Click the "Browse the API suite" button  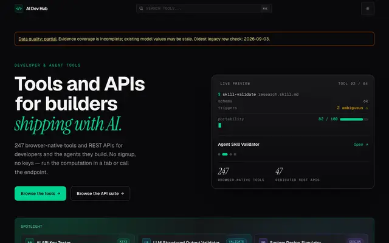tap(100, 193)
